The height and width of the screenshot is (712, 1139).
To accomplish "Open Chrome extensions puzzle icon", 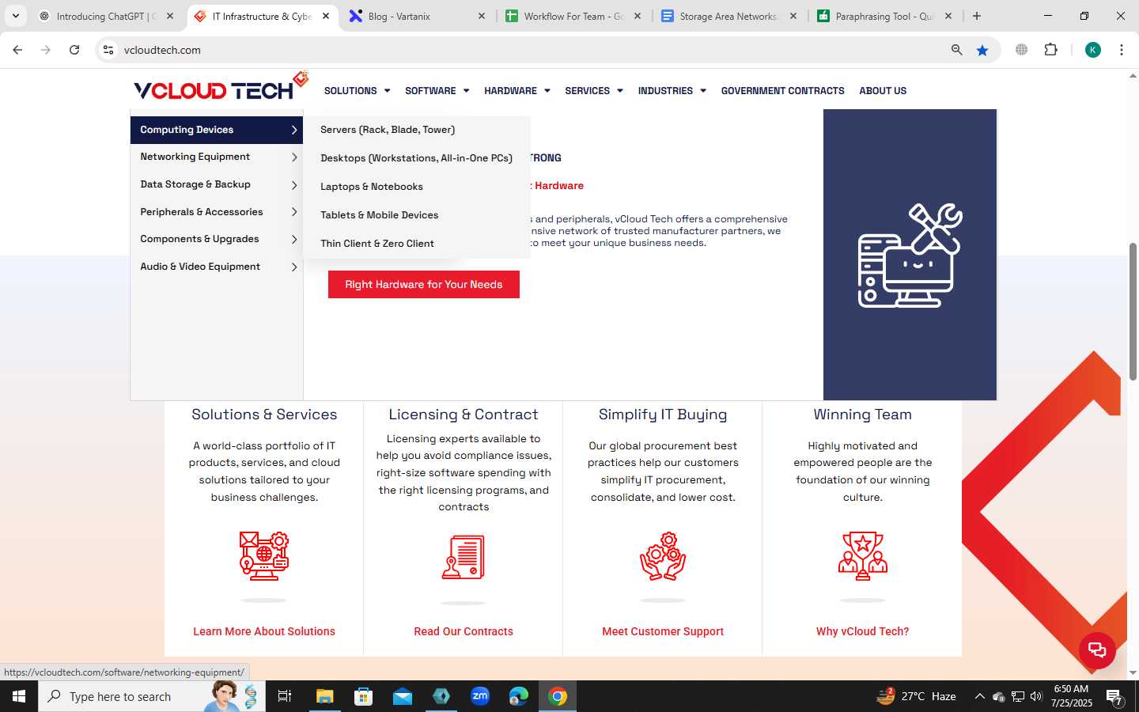I will (1051, 50).
